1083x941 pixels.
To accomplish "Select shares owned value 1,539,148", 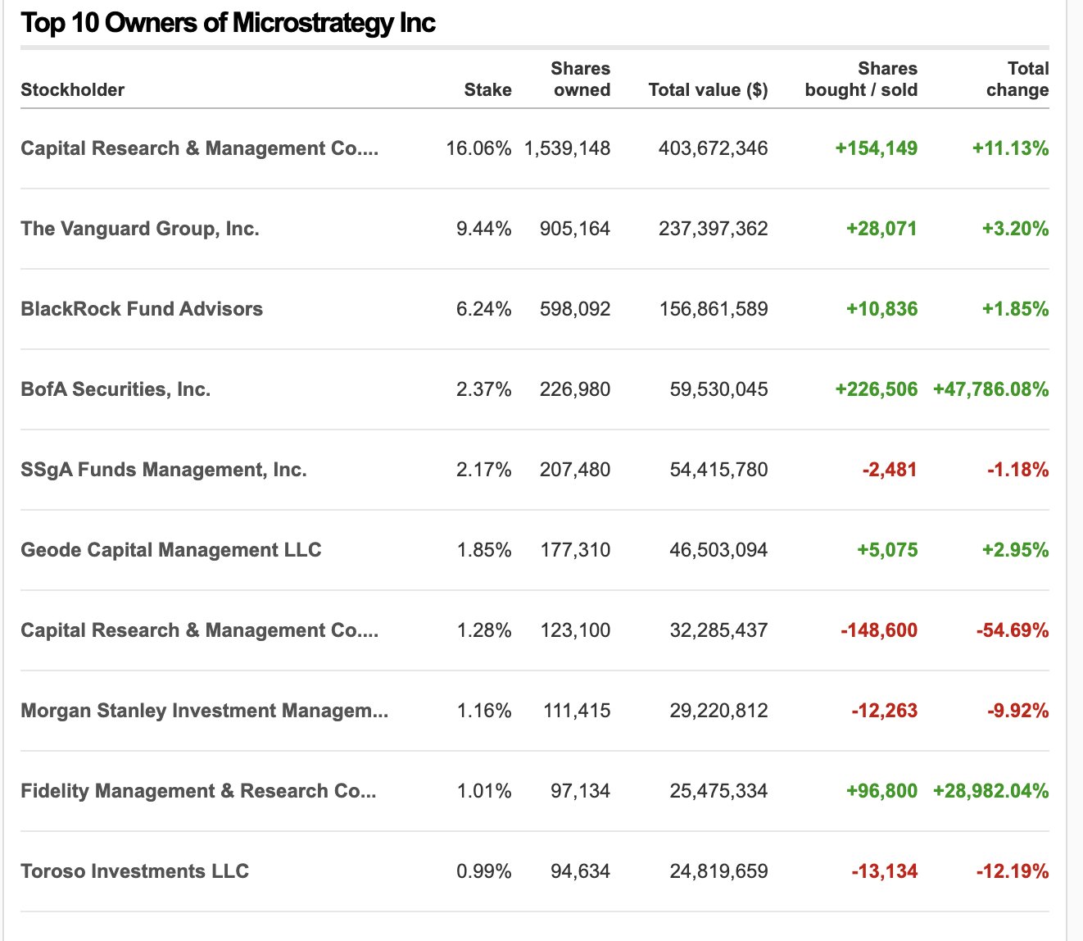I will [x=568, y=148].
